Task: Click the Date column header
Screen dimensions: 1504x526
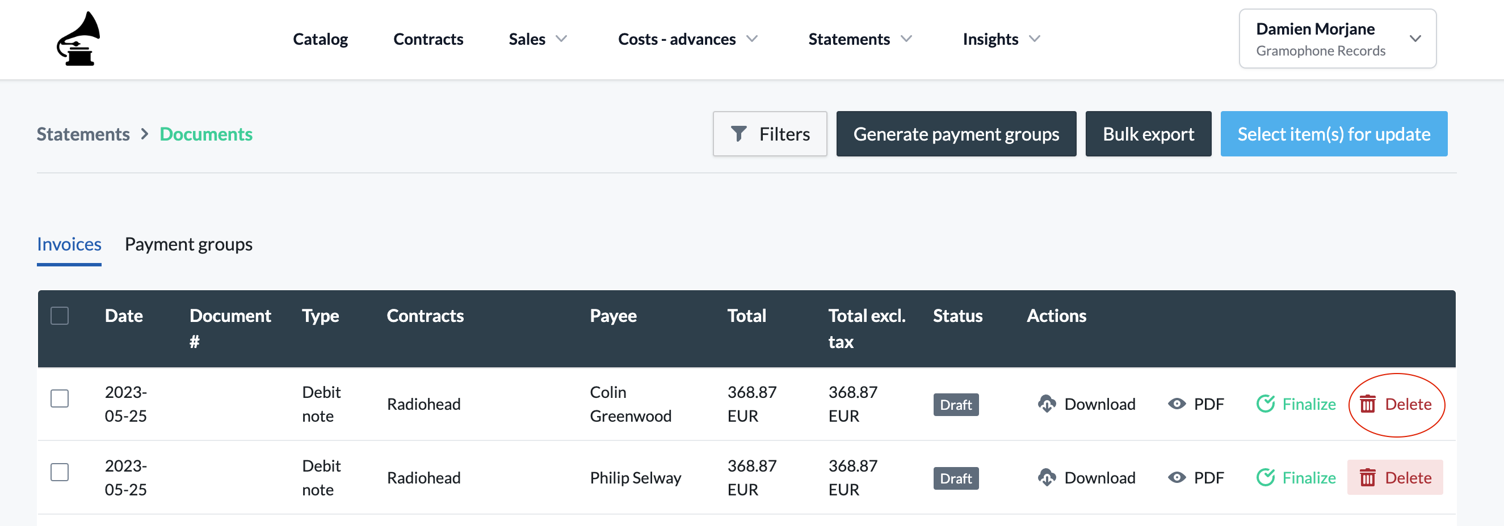Action: click(x=124, y=316)
